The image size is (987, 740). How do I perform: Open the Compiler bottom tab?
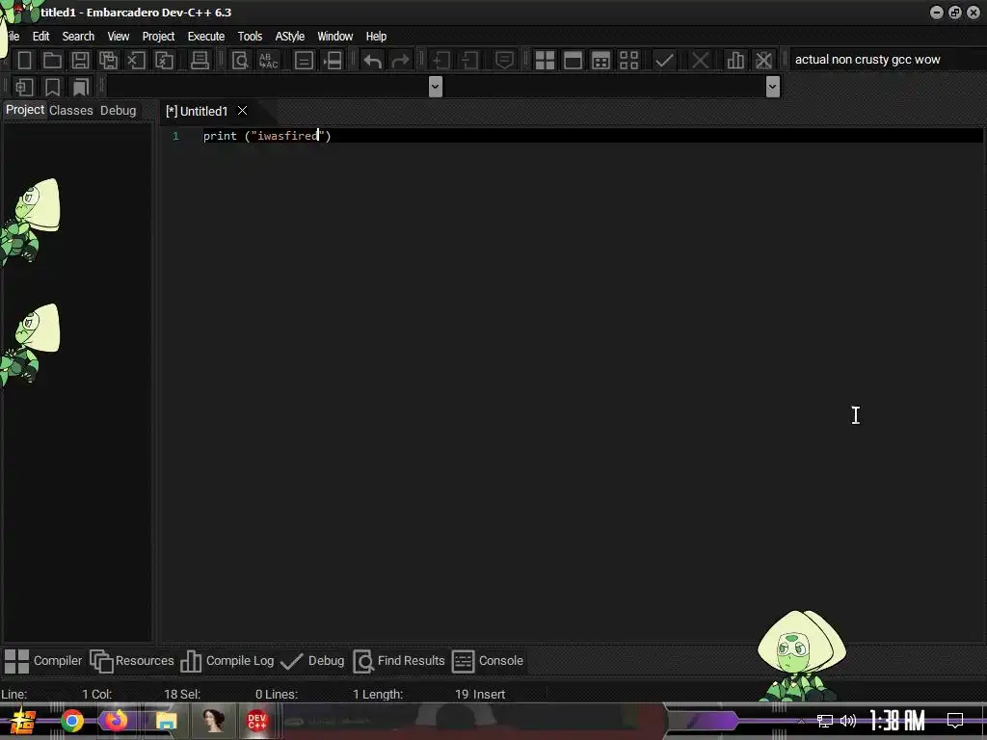click(42, 661)
